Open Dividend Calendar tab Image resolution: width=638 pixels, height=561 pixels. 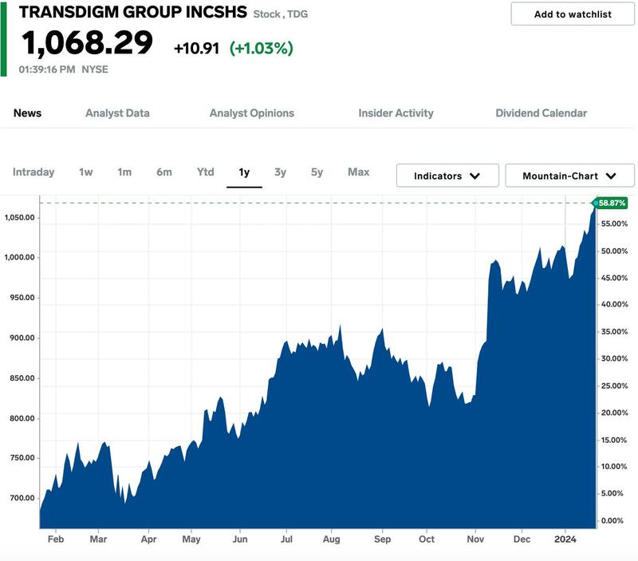click(x=542, y=113)
